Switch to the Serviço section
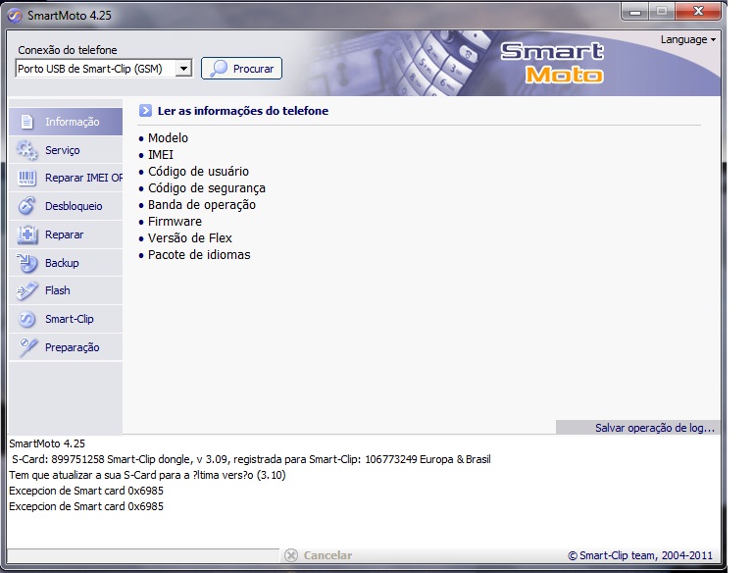 pos(66,150)
